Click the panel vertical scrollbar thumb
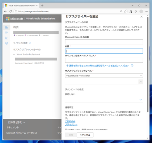The image size is (152, 143). pos(148,64)
